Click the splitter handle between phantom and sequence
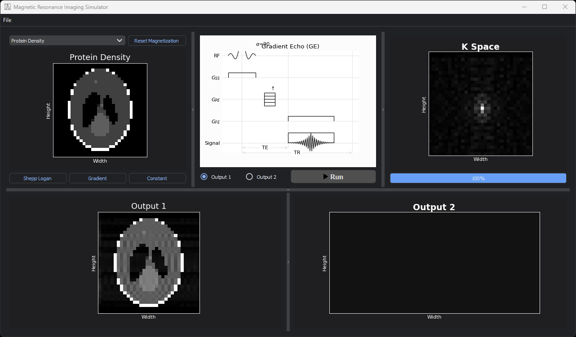This screenshot has width=576, height=337. click(x=193, y=109)
